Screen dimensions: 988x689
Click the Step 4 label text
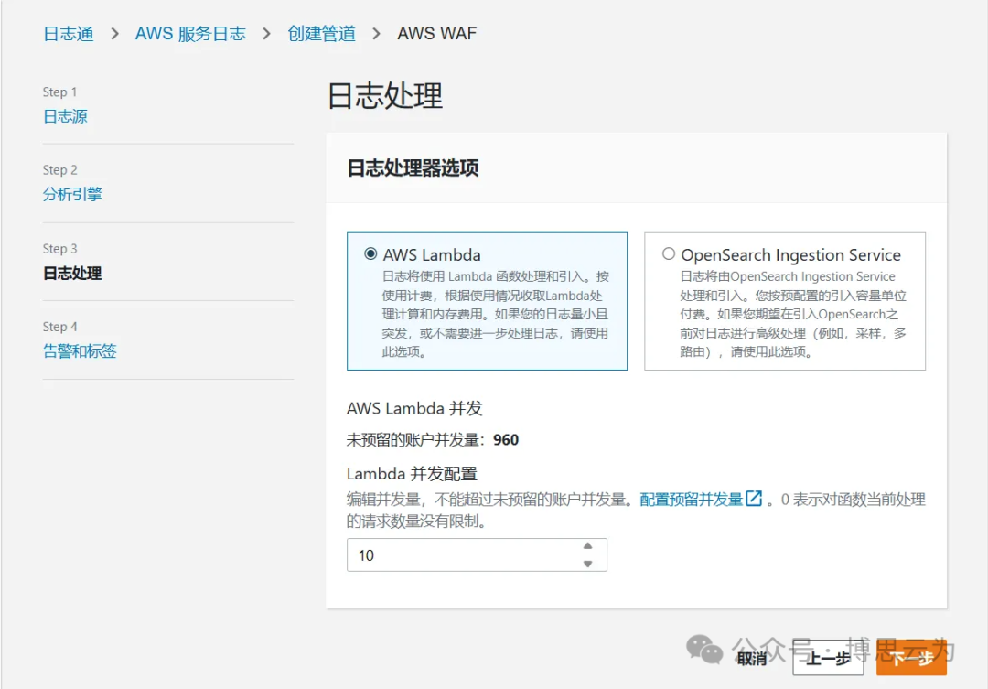[59, 327]
